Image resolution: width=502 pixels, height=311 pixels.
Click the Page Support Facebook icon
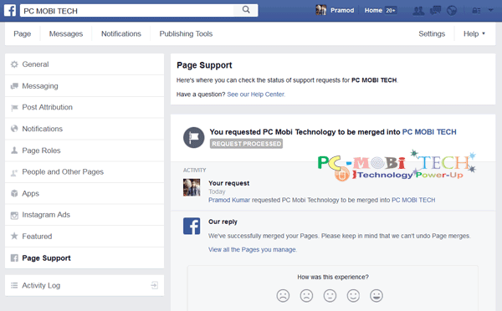(x=14, y=257)
